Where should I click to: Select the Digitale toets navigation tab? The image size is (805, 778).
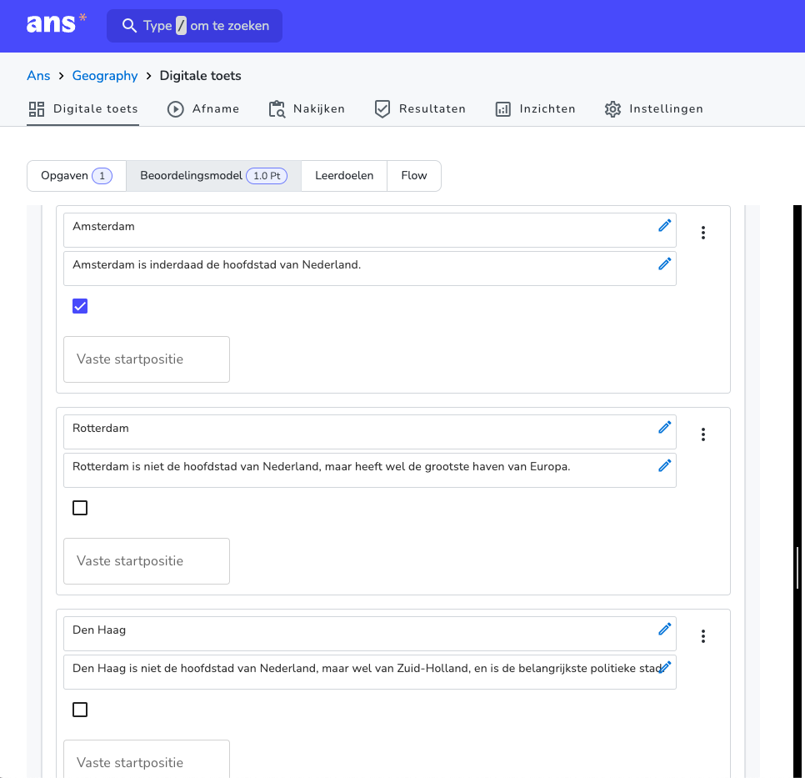[83, 109]
